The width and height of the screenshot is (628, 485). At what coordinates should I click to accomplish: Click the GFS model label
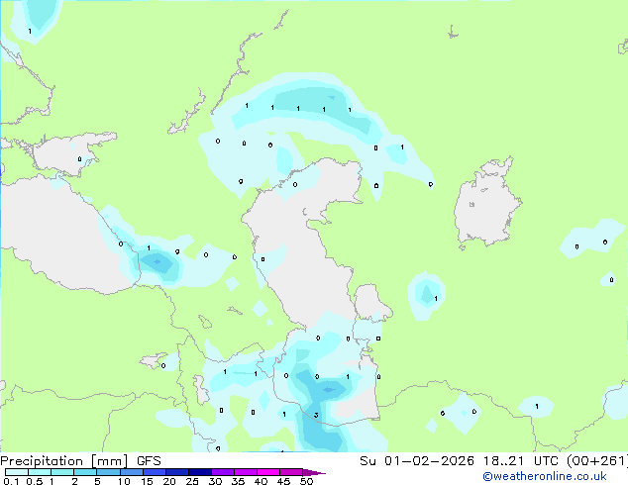tap(149, 461)
